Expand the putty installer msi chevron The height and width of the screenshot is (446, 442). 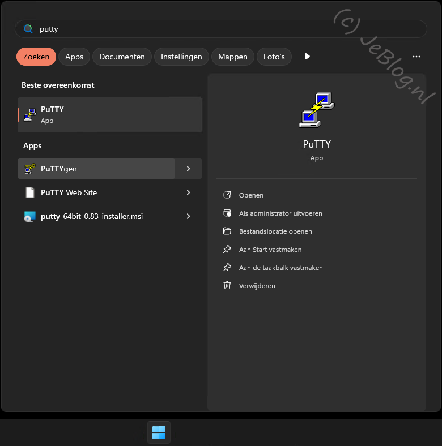click(x=188, y=216)
